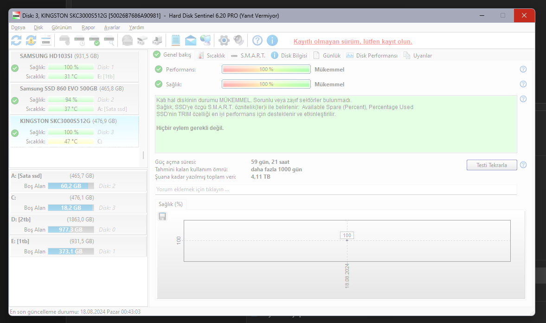Open the Yardım menu
The height and width of the screenshot is (323, 546).
[136, 27]
